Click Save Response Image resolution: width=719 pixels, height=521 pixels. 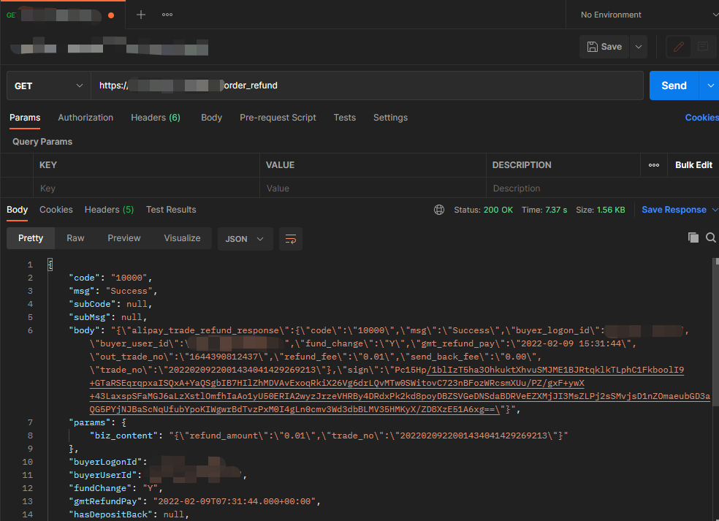(x=674, y=210)
